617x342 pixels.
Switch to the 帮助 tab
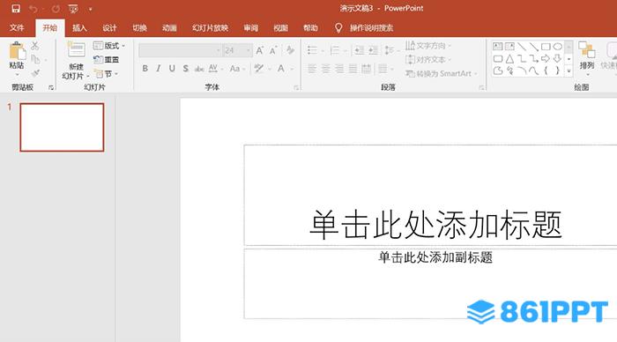pos(310,28)
